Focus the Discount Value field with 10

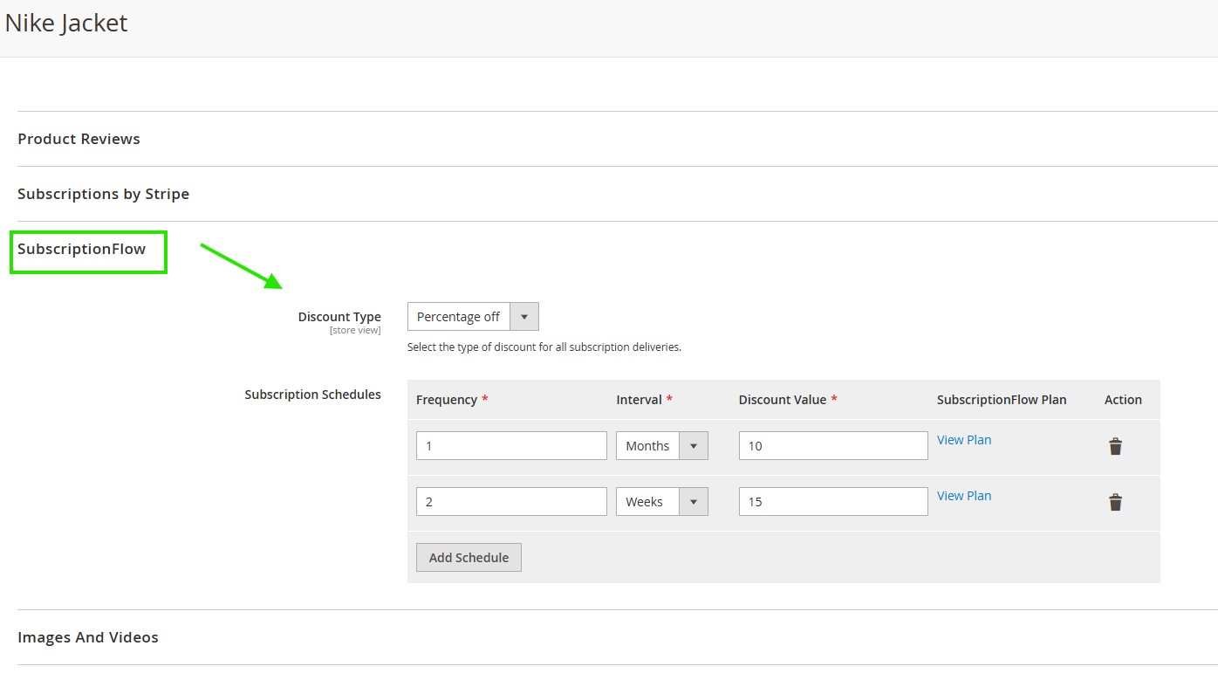(833, 446)
